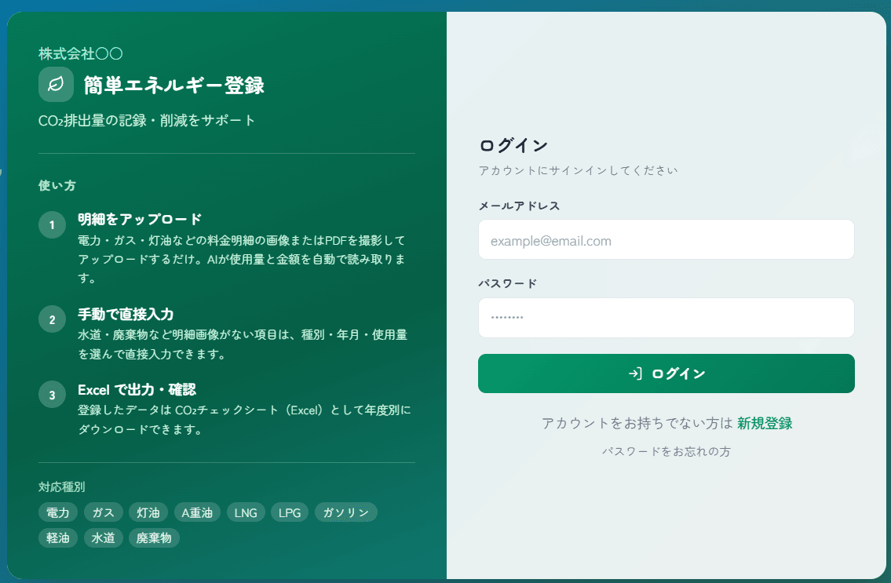Select the ガス category chip
The width and height of the screenshot is (891, 583).
[103, 512]
